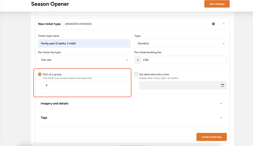Screen dimensions: 253x146
Task: Click the Save changes button
Action: click(217, 4)
